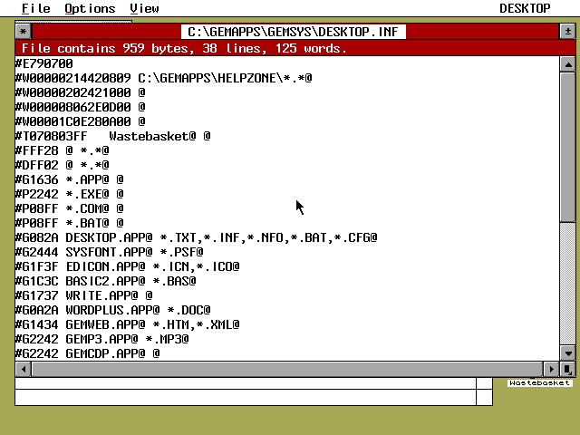
Task: Click the horizontal scrollbar right arrow
Action: tap(551, 369)
